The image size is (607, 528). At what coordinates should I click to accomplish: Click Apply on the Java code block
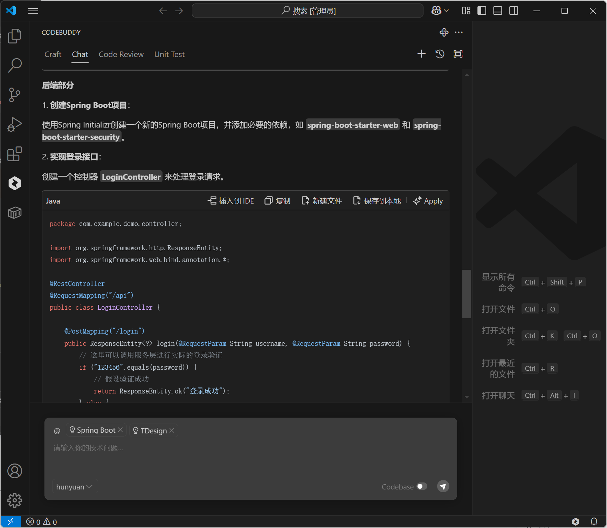click(428, 201)
